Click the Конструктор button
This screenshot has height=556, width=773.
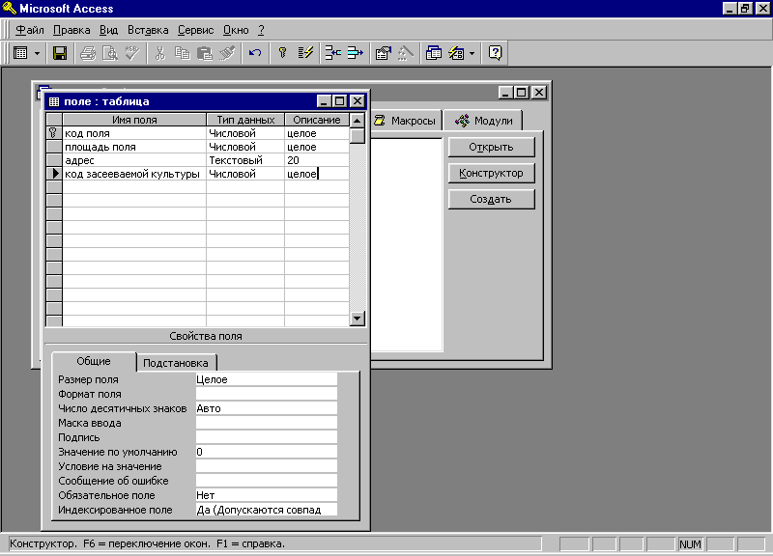491,173
